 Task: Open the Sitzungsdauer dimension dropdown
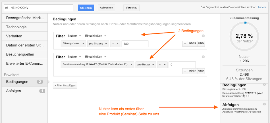click(73, 44)
